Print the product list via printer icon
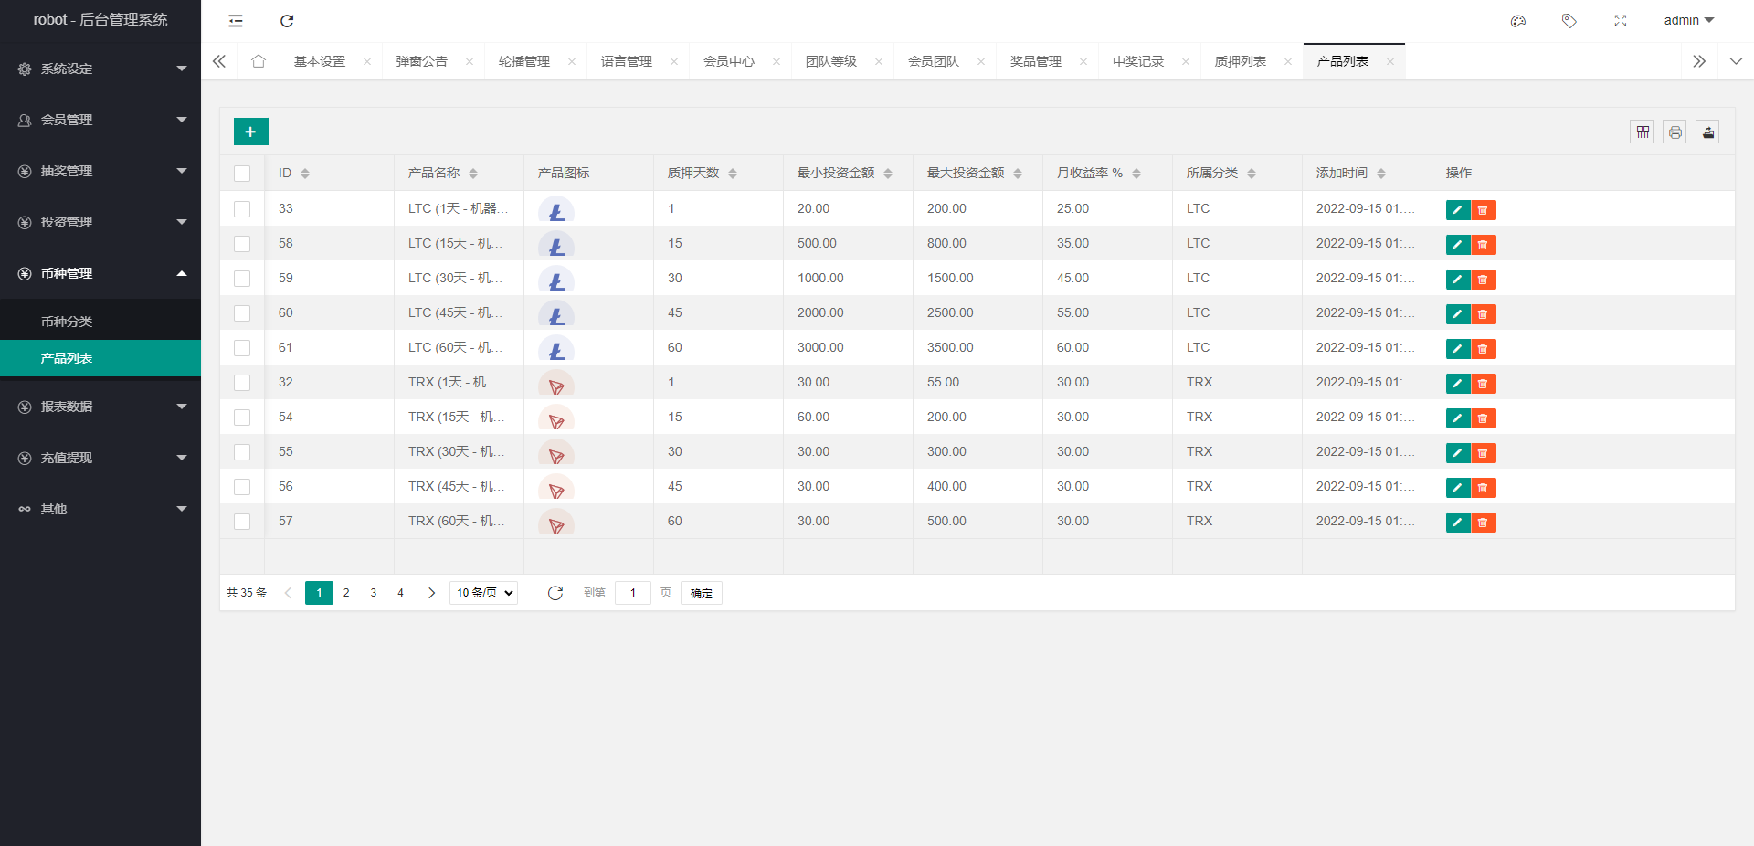 pyautogui.click(x=1675, y=132)
